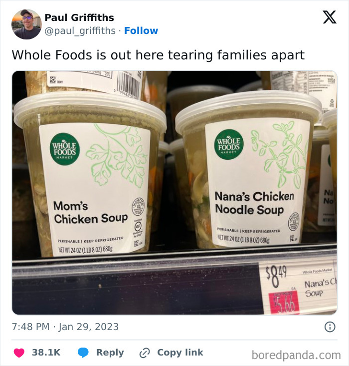349x366 pixels.
Task: Click Paul Griffiths' profile avatar
Action: 26,24
